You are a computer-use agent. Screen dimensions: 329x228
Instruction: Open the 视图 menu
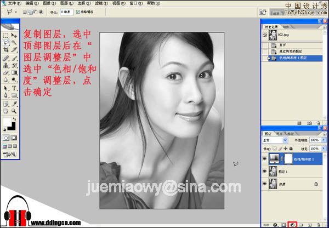pos(119,3)
